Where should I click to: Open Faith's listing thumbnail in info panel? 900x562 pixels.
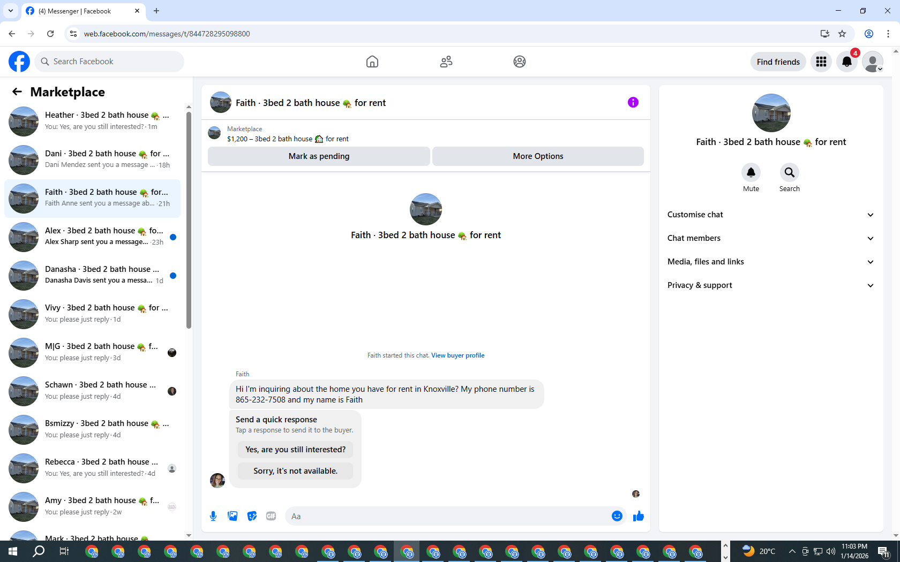coord(771,113)
